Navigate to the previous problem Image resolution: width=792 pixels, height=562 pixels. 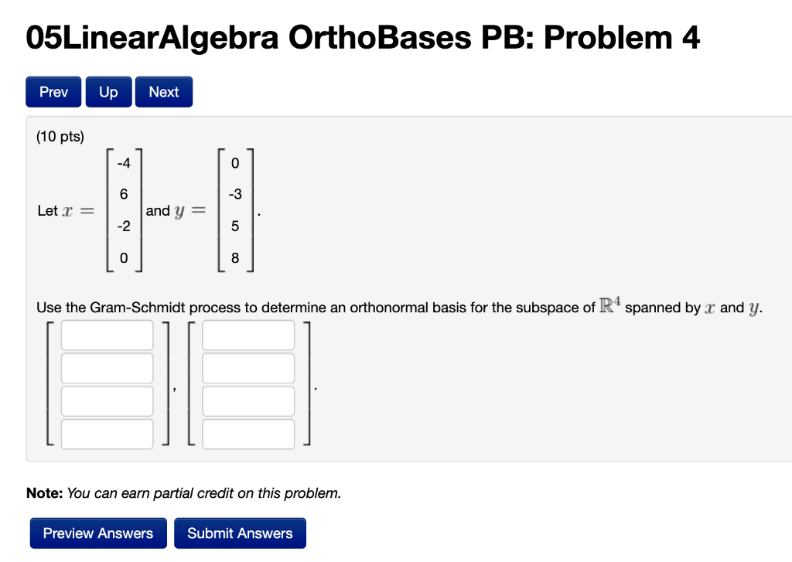53,91
